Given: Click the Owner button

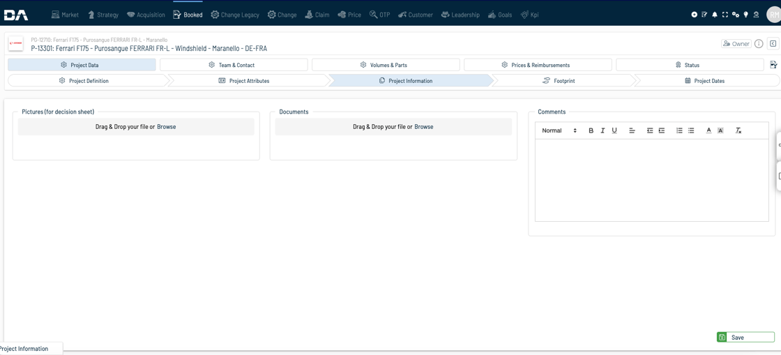Looking at the screenshot, I should 736,44.
